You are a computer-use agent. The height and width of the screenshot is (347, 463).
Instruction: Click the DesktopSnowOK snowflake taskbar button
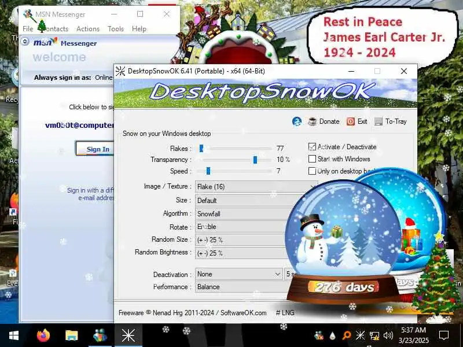(128, 335)
